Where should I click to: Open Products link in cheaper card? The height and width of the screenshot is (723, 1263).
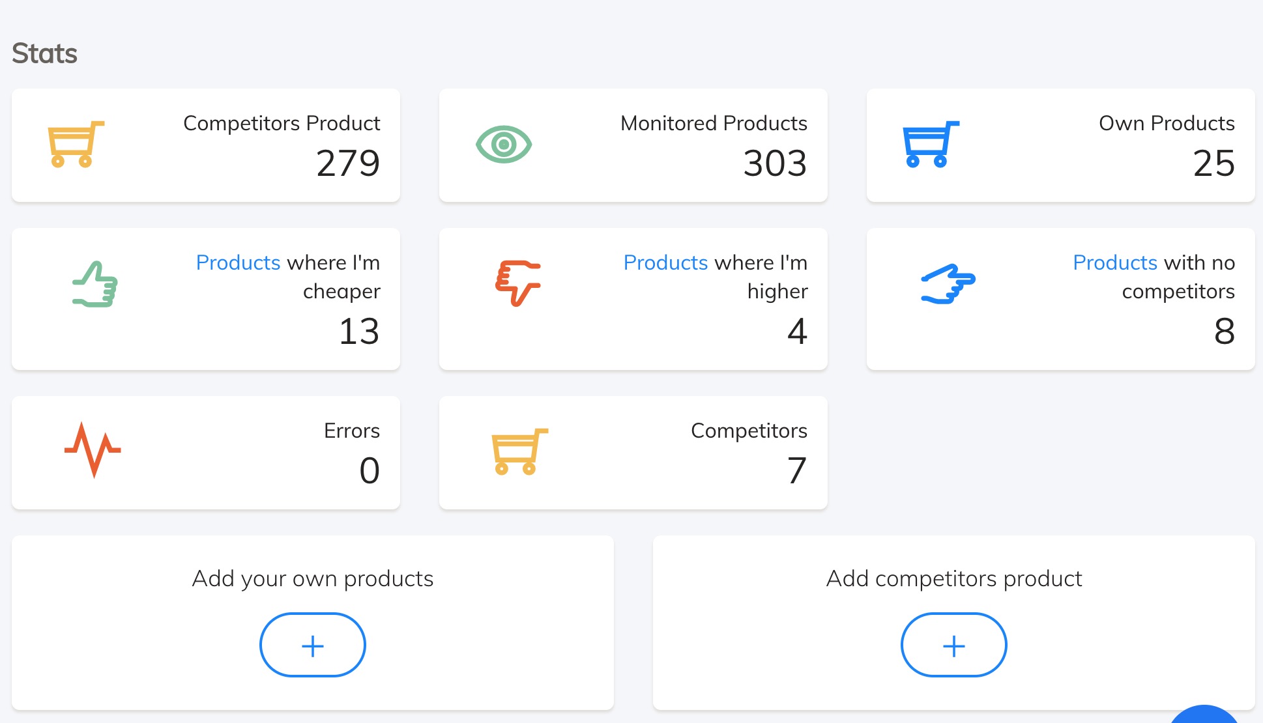click(x=238, y=262)
